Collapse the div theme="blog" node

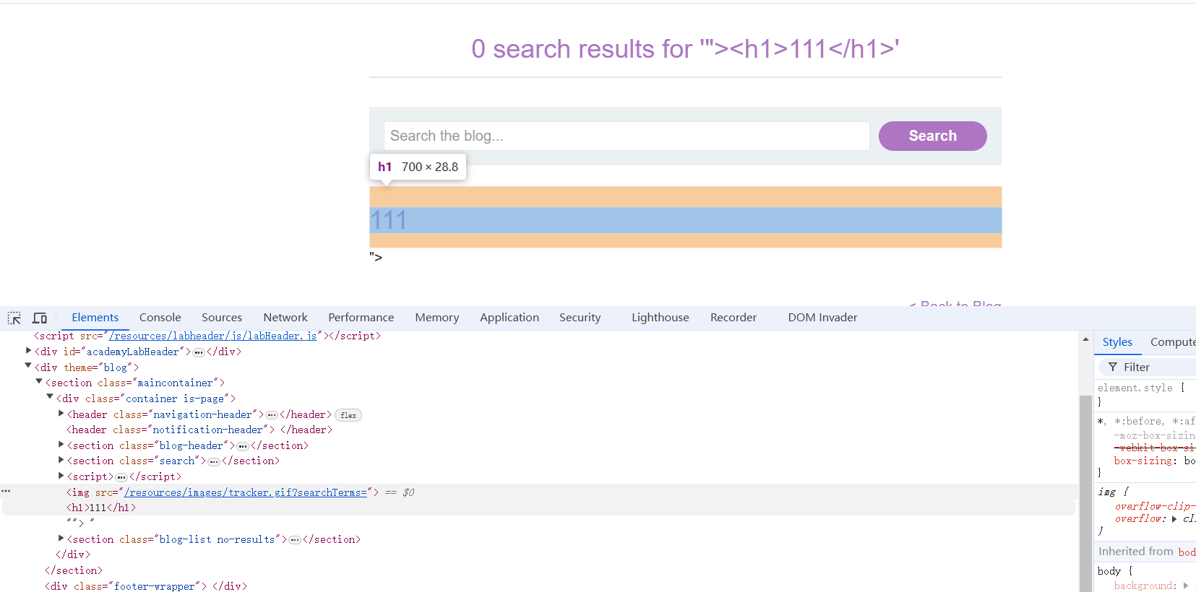tap(29, 366)
